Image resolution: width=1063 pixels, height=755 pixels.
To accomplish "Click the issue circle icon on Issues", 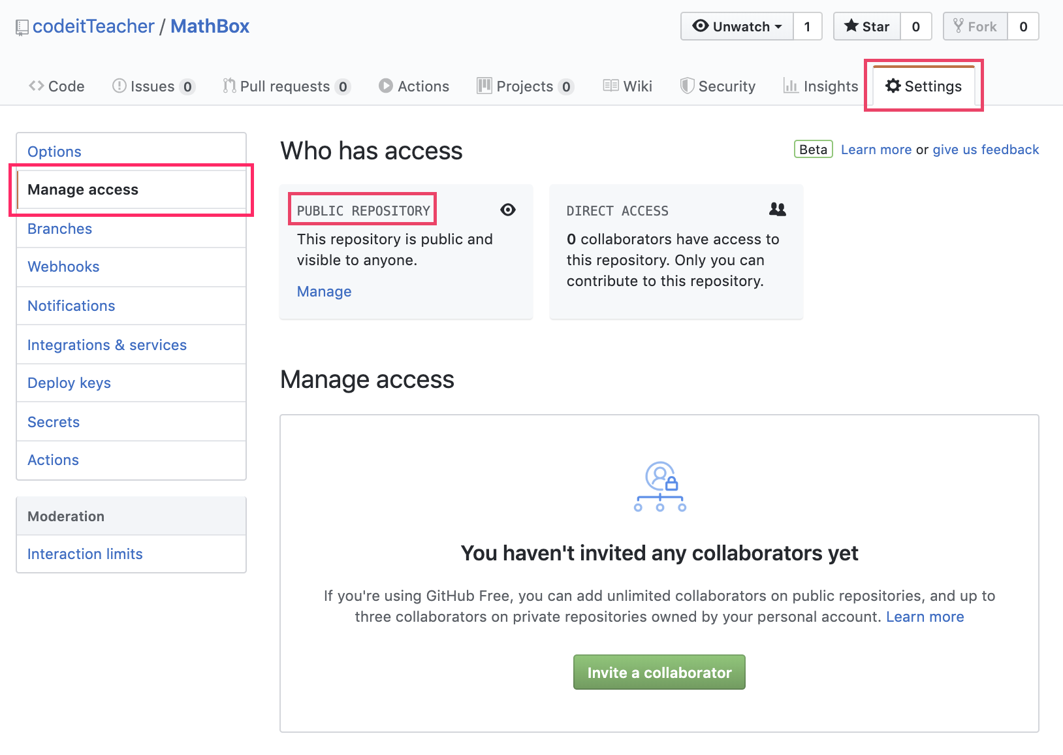I will pyautogui.click(x=119, y=86).
